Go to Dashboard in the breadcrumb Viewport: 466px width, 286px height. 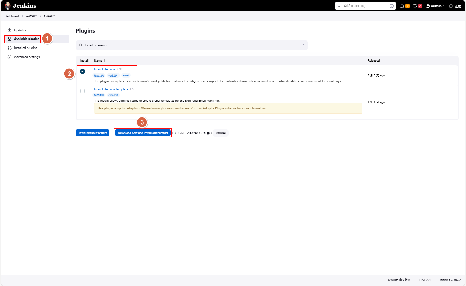[x=12, y=16]
